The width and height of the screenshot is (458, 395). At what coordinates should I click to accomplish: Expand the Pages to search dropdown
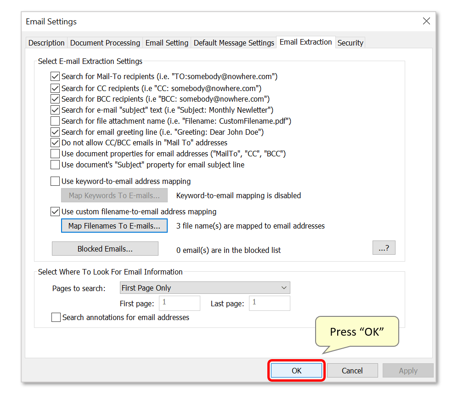coord(205,288)
